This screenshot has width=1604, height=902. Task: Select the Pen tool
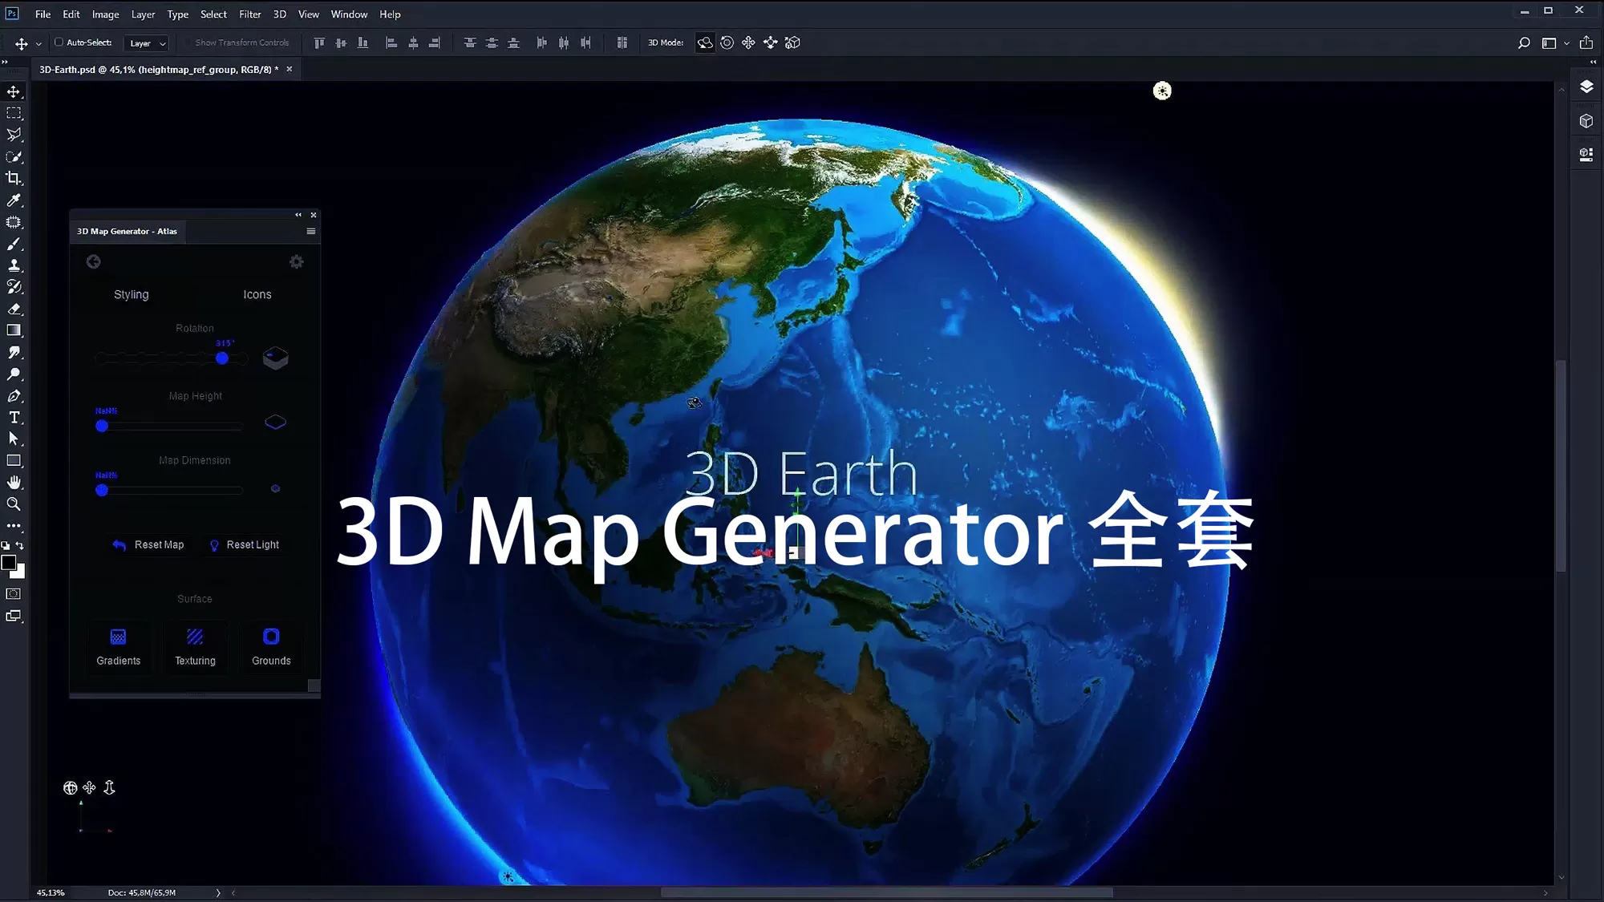coord(14,396)
